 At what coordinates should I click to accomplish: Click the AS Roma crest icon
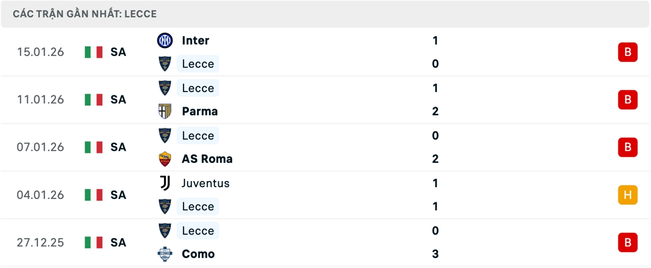(165, 159)
